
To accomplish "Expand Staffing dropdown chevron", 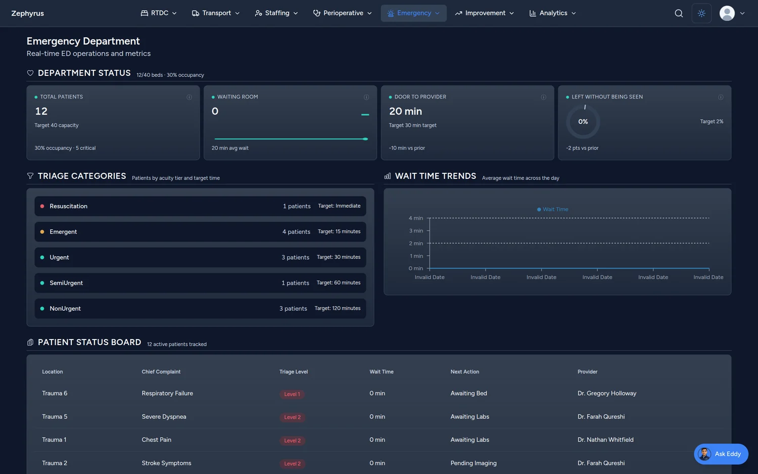I will click(x=296, y=13).
